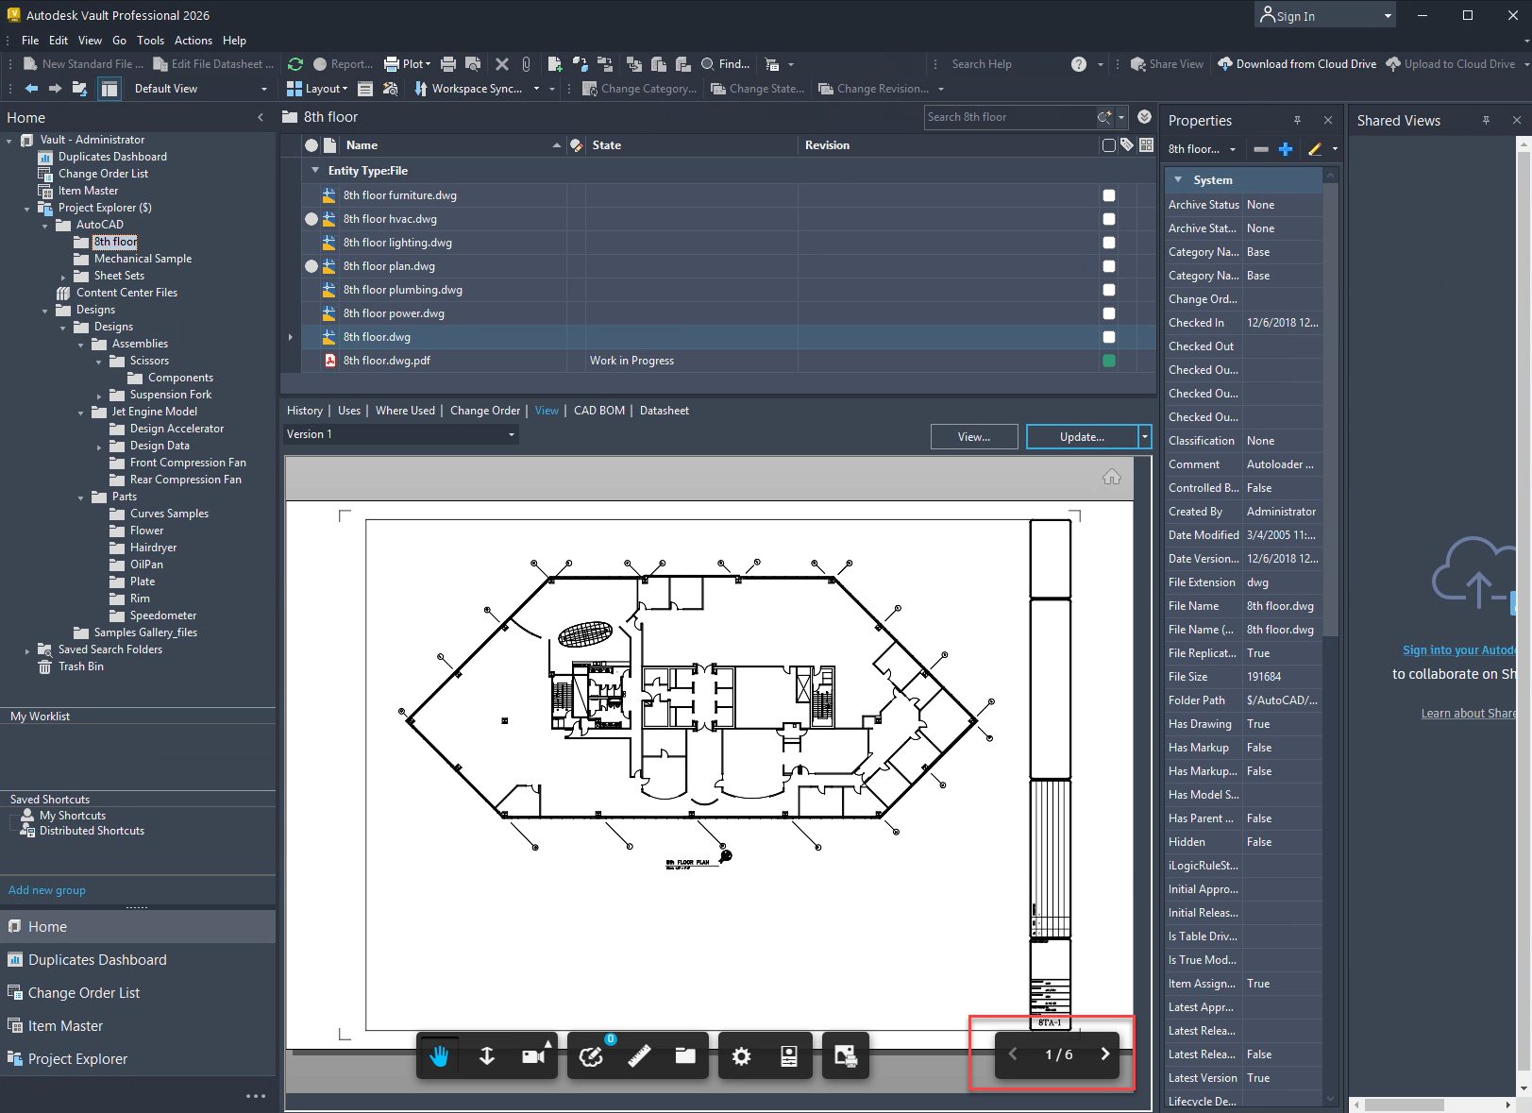Open the Version 1 dropdown
This screenshot has width=1532, height=1113.
pyautogui.click(x=510, y=434)
